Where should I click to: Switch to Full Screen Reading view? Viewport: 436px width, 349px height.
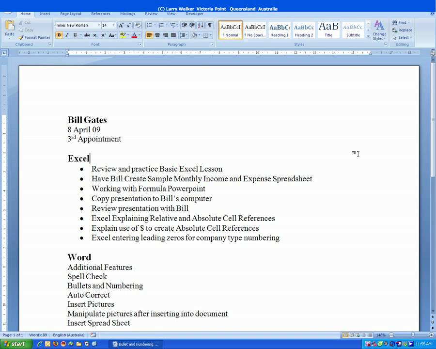click(352, 335)
